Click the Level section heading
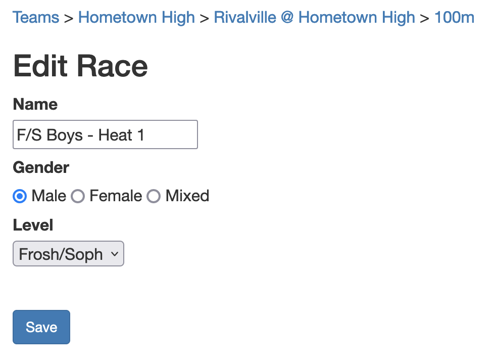Viewport: 495px width, 363px height. [x=32, y=225]
